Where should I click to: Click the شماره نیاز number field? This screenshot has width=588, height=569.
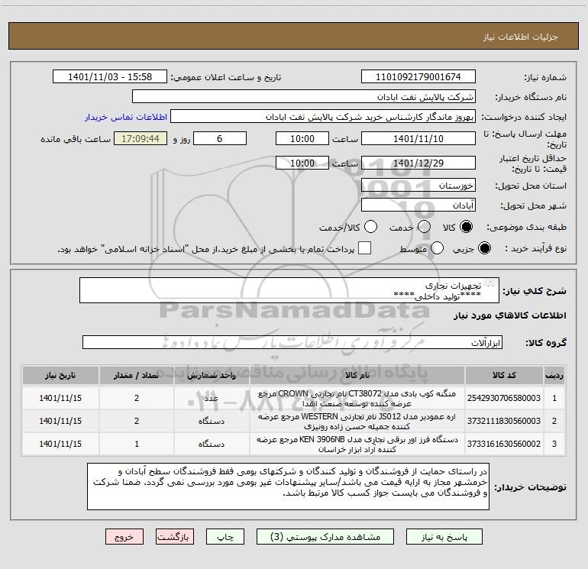pos(418,77)
